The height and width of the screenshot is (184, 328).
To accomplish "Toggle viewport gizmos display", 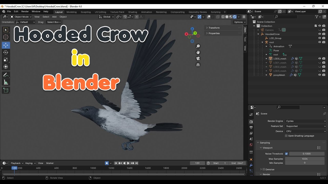I will (199, 17).
